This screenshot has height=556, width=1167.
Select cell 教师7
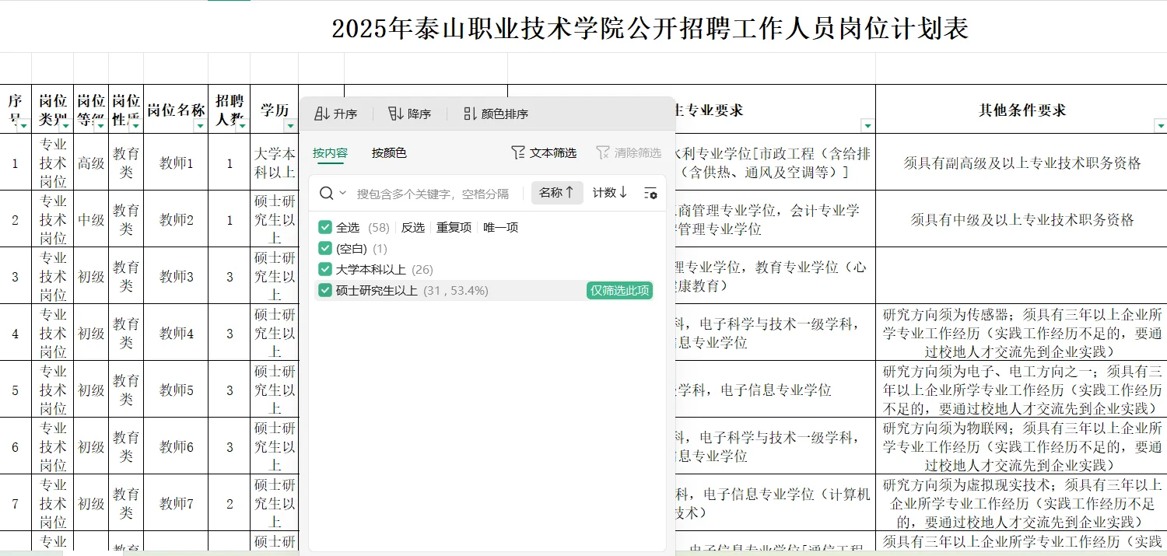(176, 503)
